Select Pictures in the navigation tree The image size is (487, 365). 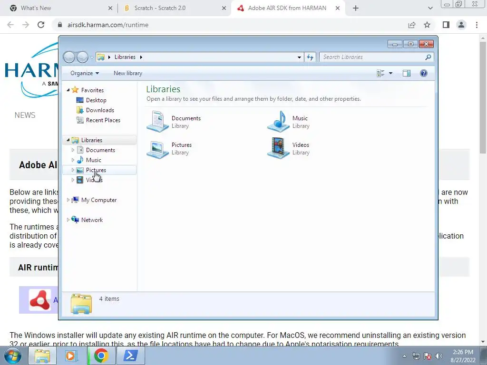96,170
